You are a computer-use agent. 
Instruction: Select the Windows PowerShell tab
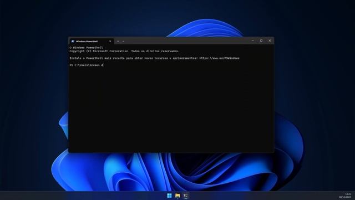91,41
